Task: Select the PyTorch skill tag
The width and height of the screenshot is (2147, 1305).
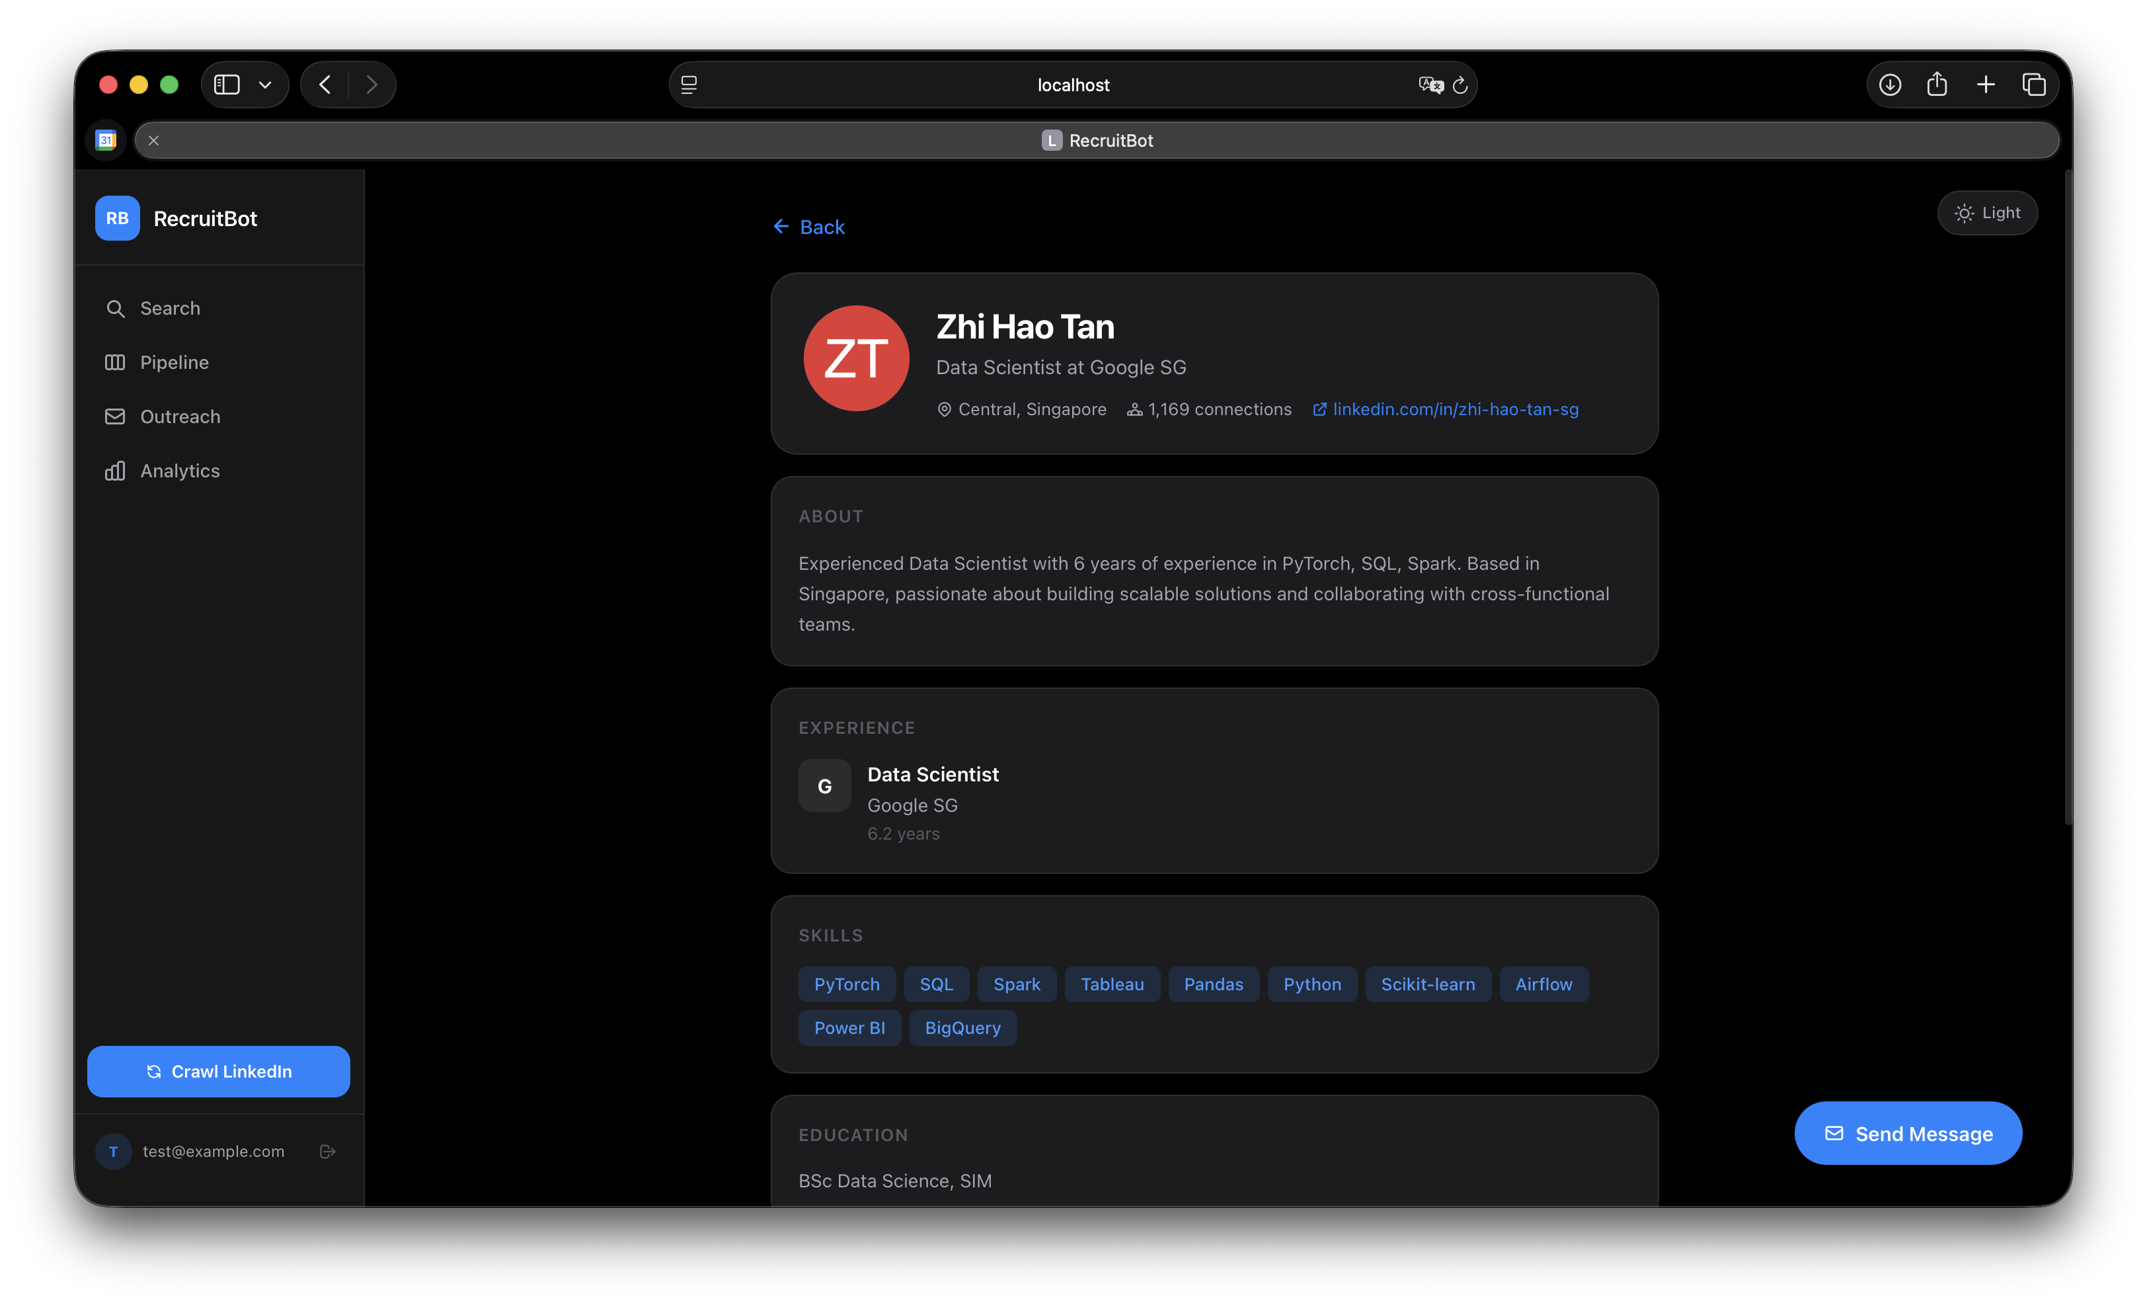Action: point(847,984)
